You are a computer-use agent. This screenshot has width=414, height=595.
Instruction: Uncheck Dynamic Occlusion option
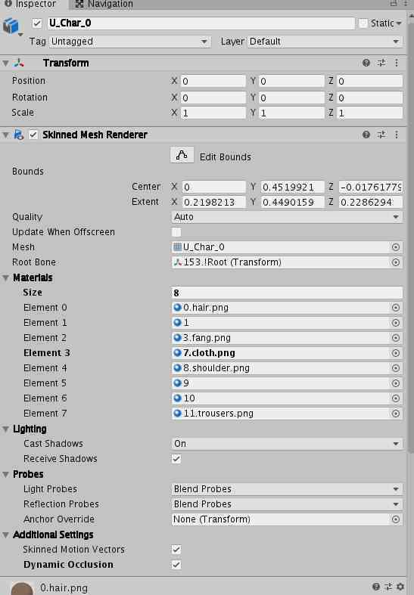tap(176, 565)
